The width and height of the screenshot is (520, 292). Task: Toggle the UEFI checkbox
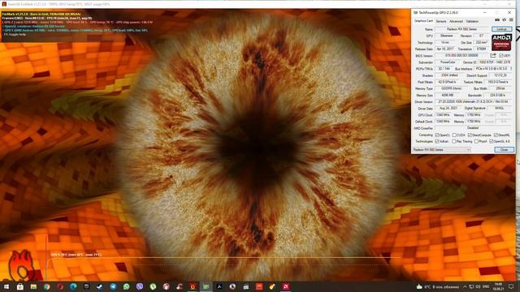(x=501, y=56)
